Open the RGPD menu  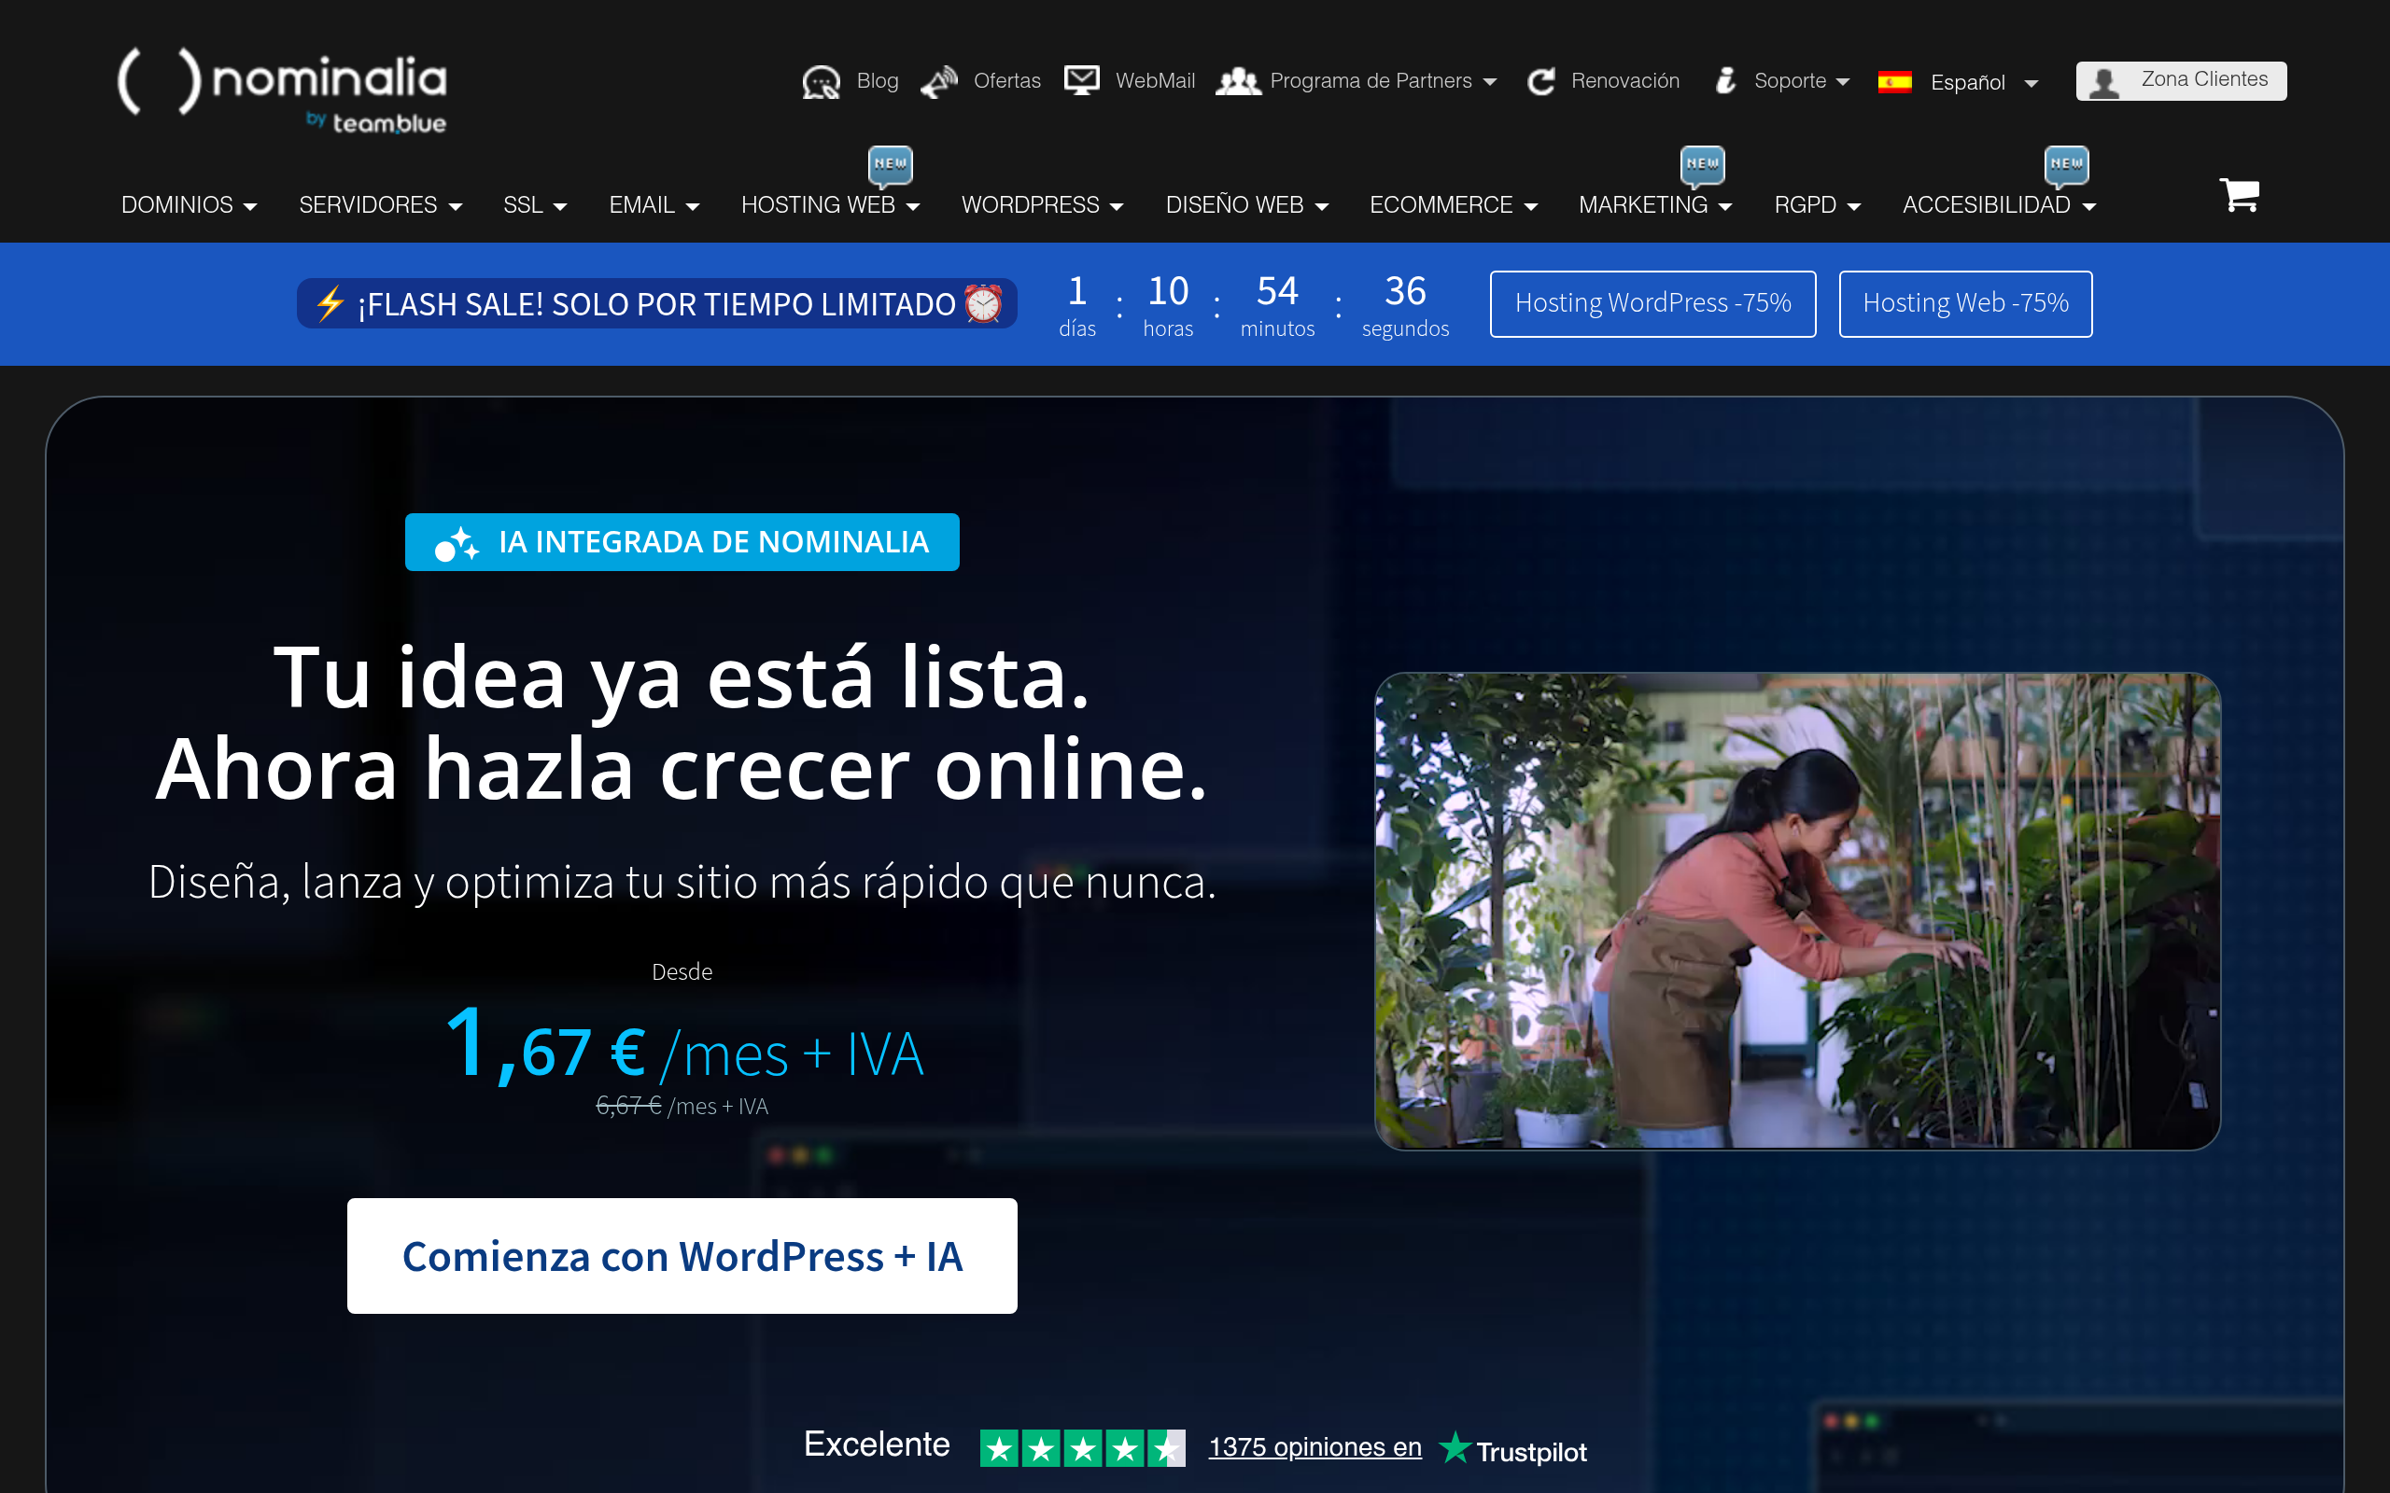pyautogui.click(x=1819, y=205)
